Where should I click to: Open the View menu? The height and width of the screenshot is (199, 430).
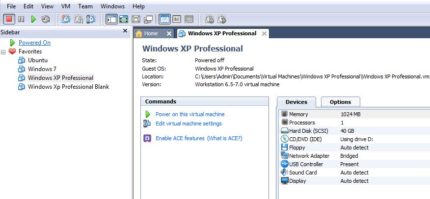pos(48,6)
